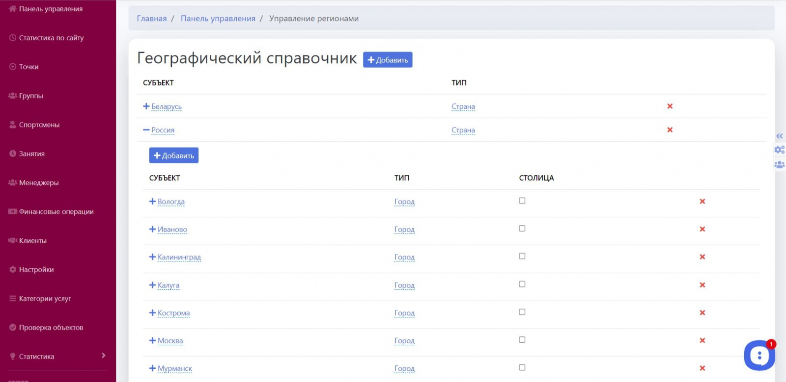Remove Москва using its red cross
Viewport: 786px width, 382px height.
702,340
